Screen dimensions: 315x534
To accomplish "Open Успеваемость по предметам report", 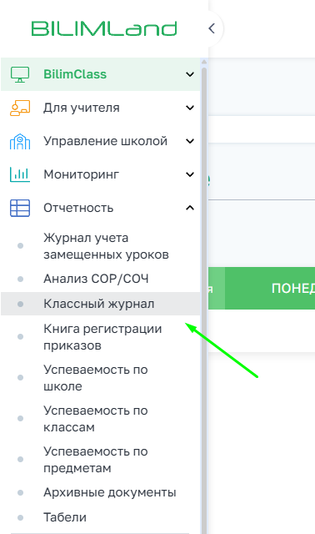I will click(96, 460).
